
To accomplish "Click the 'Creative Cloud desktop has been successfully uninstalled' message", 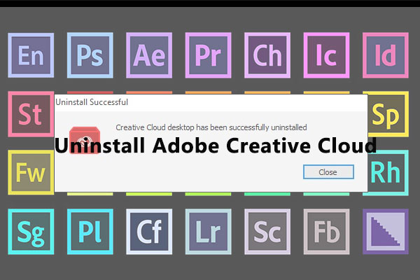I will pyautogui.click(x=211, y=127).
